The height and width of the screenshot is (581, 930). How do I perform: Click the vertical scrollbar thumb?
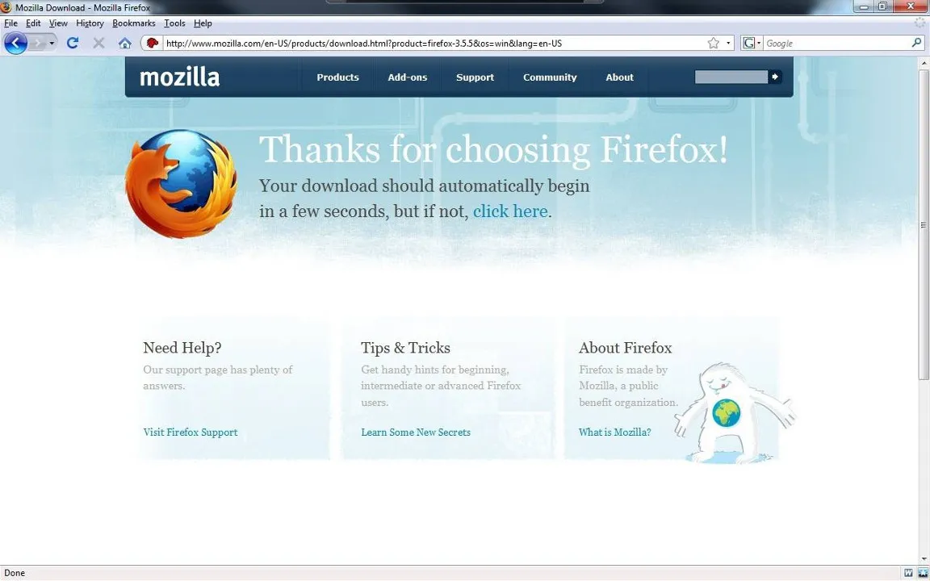coord(924,225)
